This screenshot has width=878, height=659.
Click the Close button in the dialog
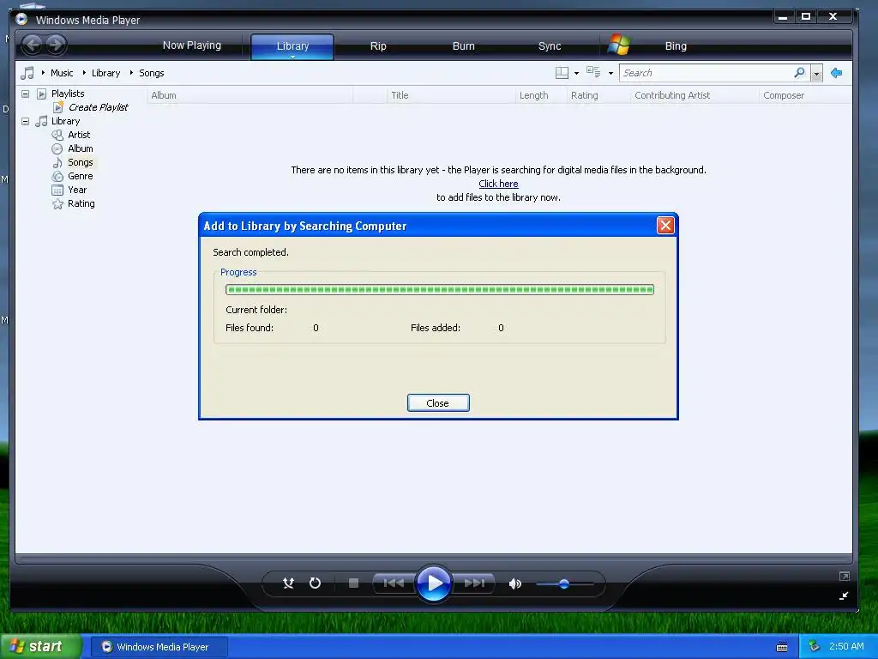438,403
